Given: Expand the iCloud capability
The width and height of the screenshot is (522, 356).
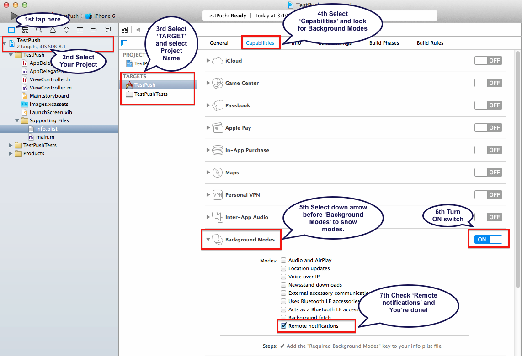Looking at the screenshot, I should pyautogui.click(x=208, y=61).
